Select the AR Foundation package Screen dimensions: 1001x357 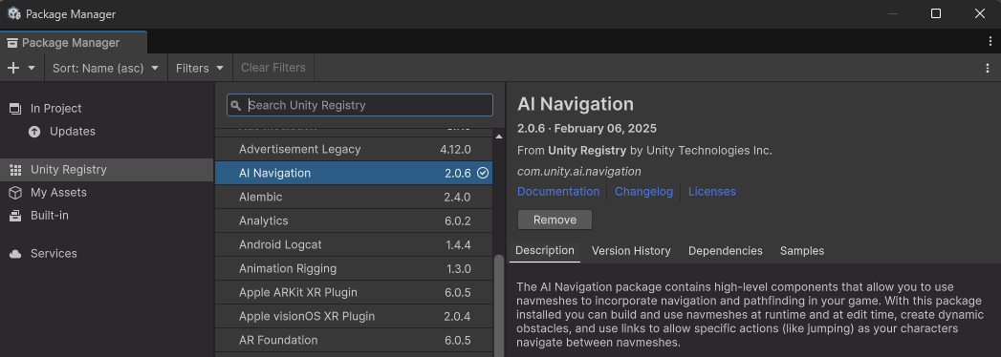pos(354,341)
